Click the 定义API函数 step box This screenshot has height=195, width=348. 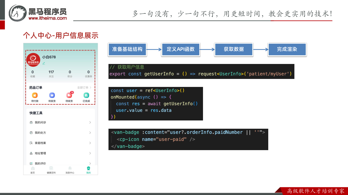point(180,50)
